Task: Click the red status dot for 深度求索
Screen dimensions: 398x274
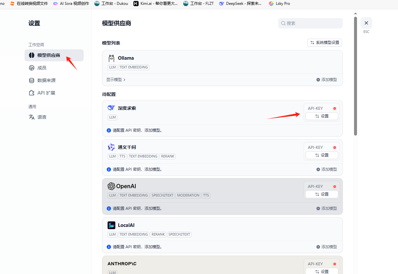Action: (335, 108)
